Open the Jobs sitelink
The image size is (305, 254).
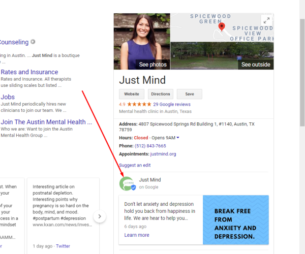click(x=8, y=97)
